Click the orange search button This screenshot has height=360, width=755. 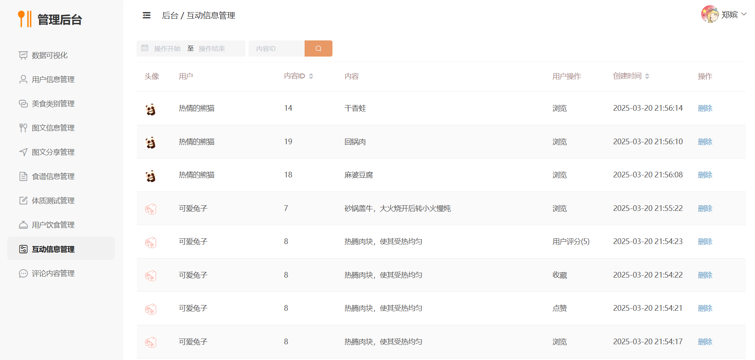(318, 48)
